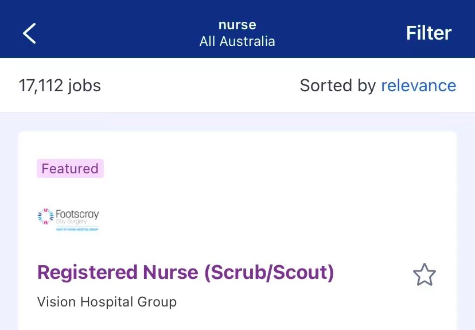This screenshot has height=330, width=475.
Task: Tap the 'Part of Vision Hospital Group' tagline
Action: [77, 230]
